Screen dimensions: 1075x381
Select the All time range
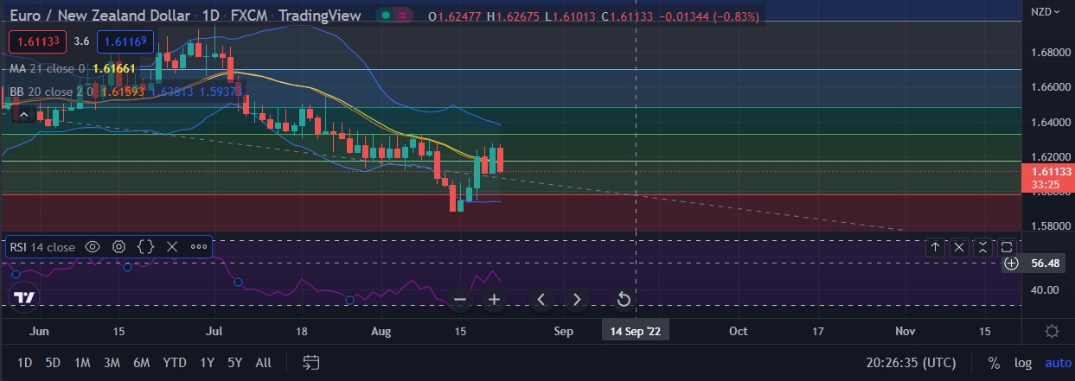pos(264,363)
